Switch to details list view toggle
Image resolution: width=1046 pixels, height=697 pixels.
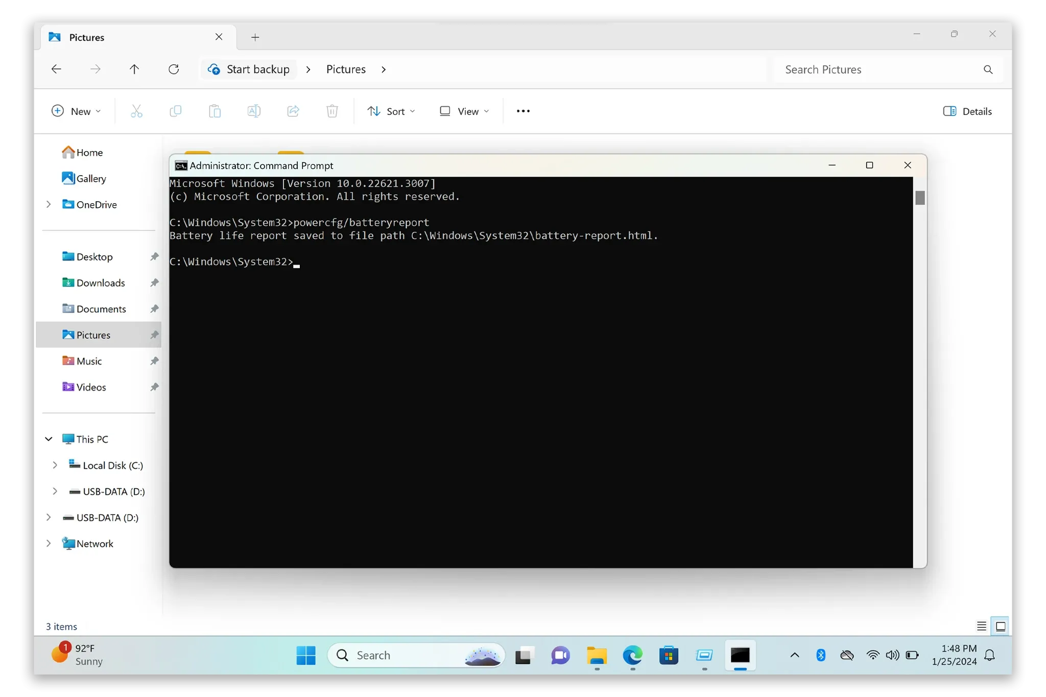982,627
